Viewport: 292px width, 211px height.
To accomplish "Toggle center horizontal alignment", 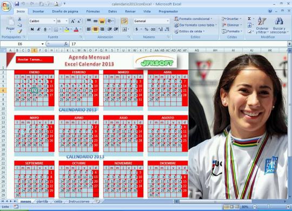I will pyautogui.click(x=96, y=29).
